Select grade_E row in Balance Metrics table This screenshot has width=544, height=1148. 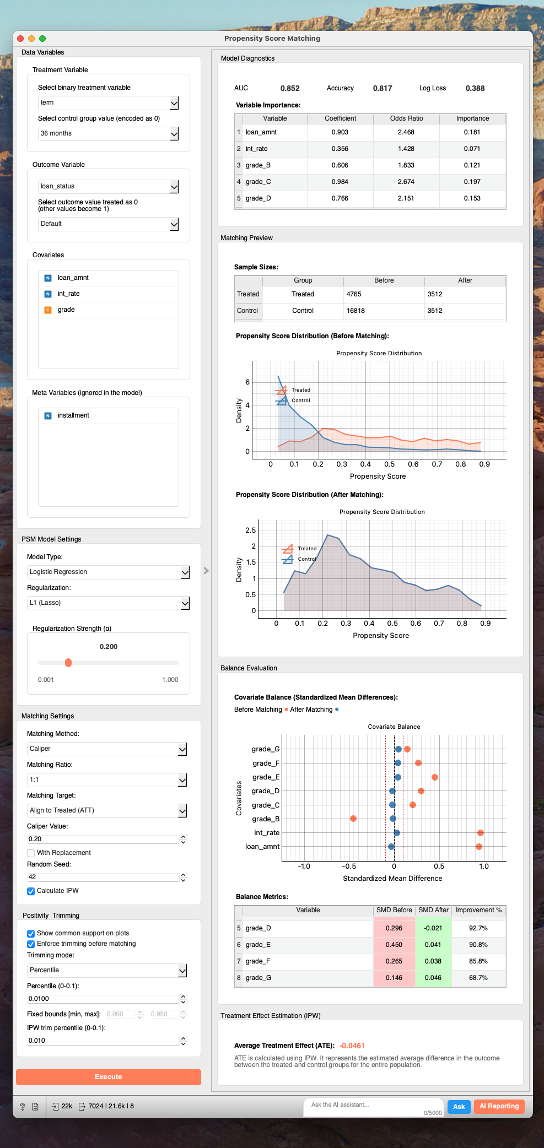point(370,945)
